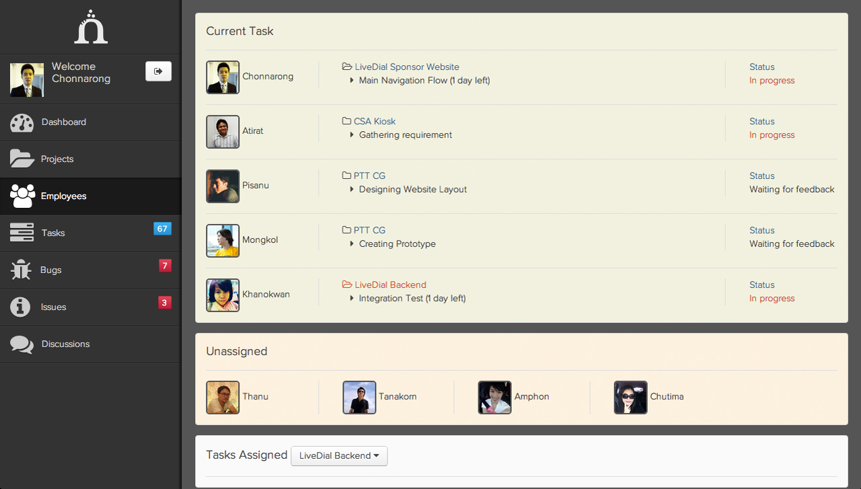Click the Employees people icon
This screenshot has height=489, width=861.
tap(22, 196)
